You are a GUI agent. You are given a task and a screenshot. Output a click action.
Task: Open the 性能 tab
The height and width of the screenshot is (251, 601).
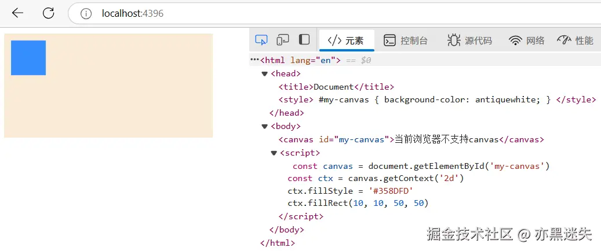[575, 40]
